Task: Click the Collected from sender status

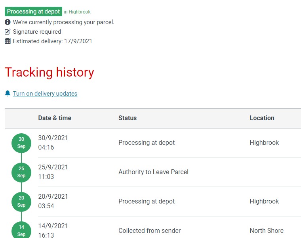Action: [x=149, y=230]
